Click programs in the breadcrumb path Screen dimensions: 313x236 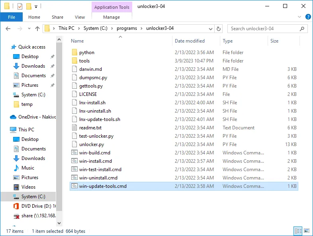pyautogui.click(x=127, y=28)
